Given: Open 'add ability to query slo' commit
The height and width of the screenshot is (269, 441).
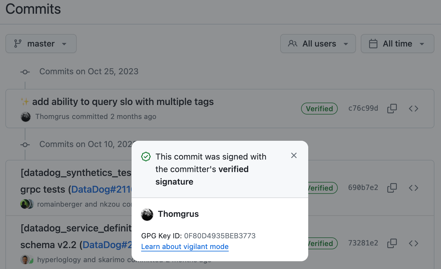Looking at the screenshot, I should point(123,102).
